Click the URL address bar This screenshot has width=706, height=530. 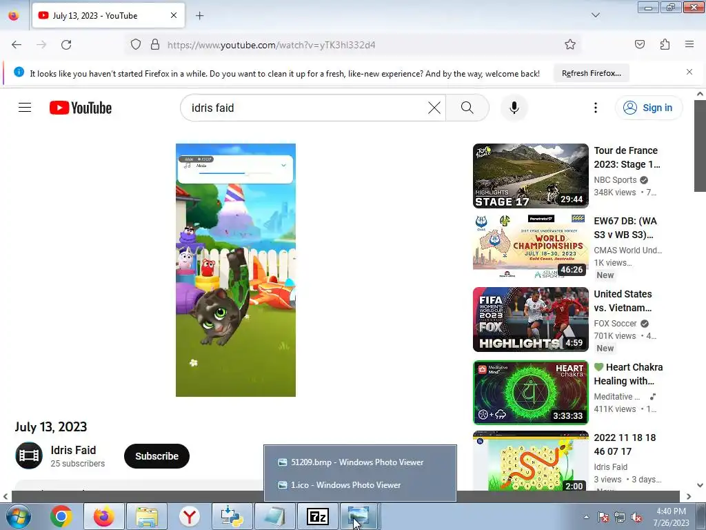click(351, 45)
